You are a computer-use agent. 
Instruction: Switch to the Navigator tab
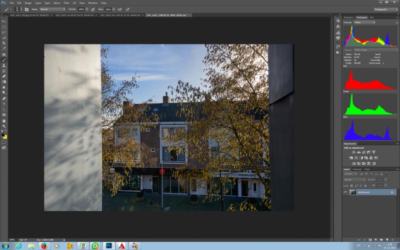pos(348,17)
